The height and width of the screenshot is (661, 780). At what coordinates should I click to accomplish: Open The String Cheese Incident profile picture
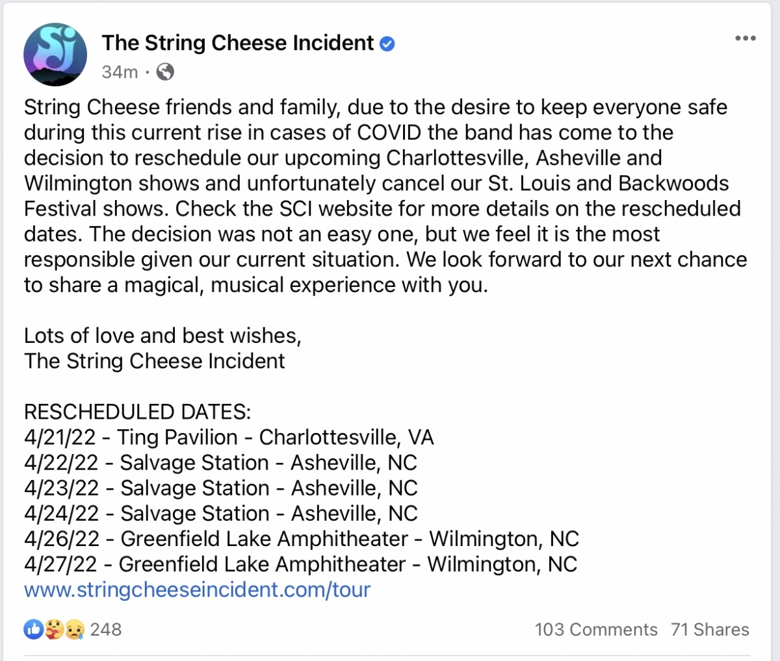pos(55,55)
